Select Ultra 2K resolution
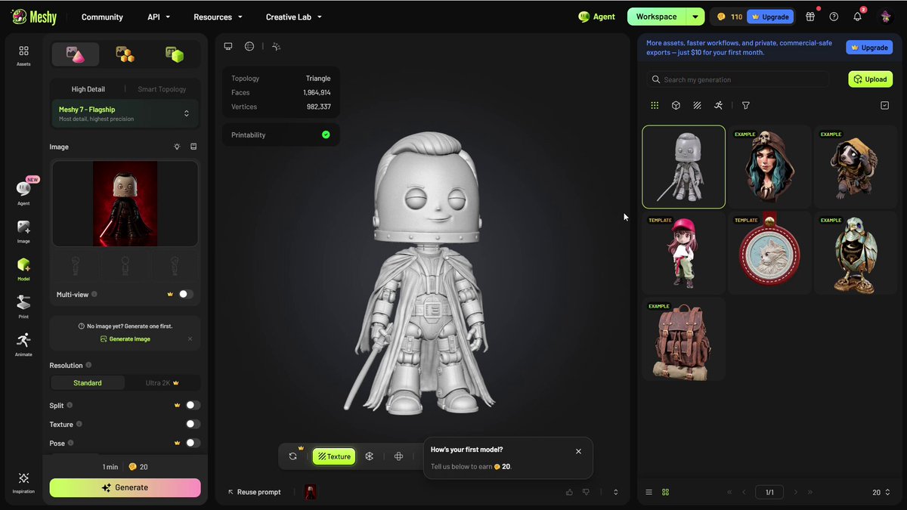Viewport: 907px width, 510px height. pos(162,383)
